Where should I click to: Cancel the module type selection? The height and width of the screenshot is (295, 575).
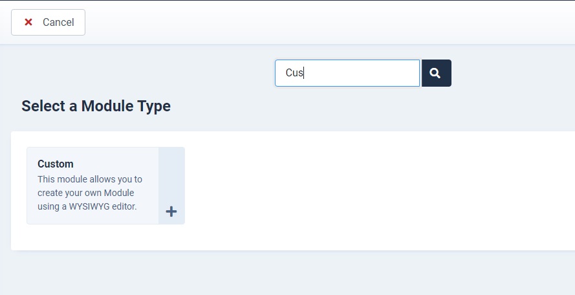(48, 23)
